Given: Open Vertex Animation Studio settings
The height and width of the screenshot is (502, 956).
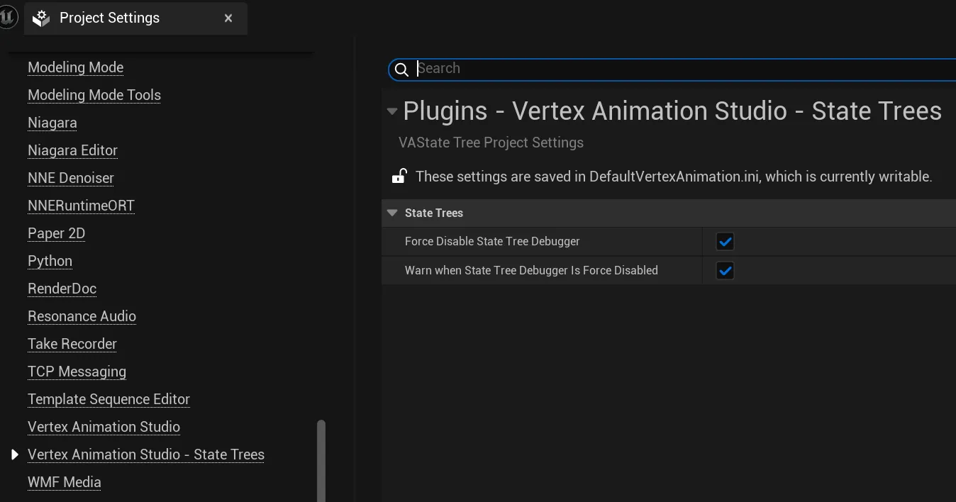Looking at the screenshot, I should 104,427.
